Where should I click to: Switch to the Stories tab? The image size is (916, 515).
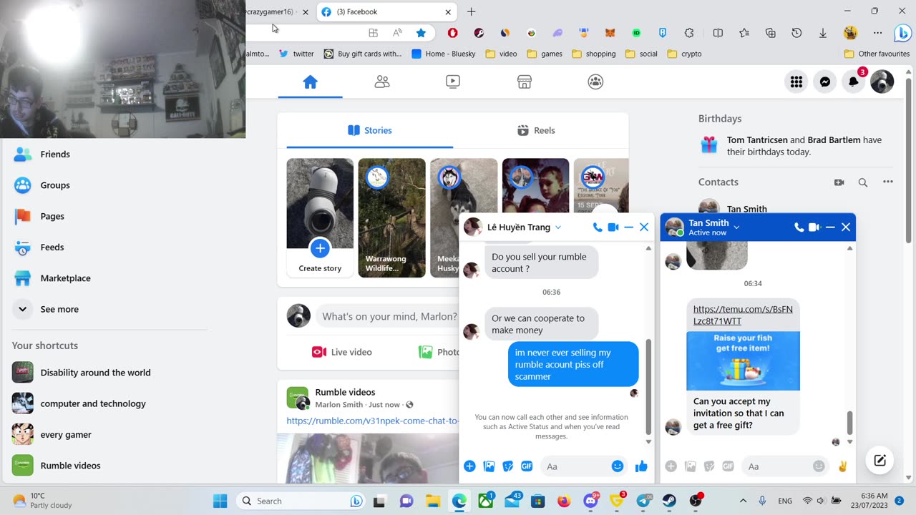pyautogui.click(x=370, y=130)
